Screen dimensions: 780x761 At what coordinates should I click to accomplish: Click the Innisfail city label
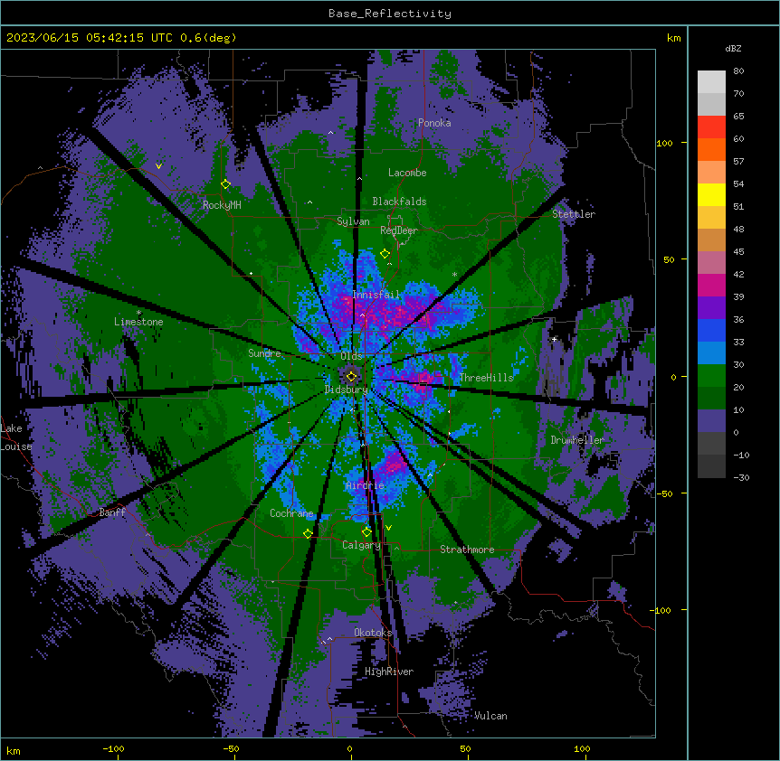(376, 295)
